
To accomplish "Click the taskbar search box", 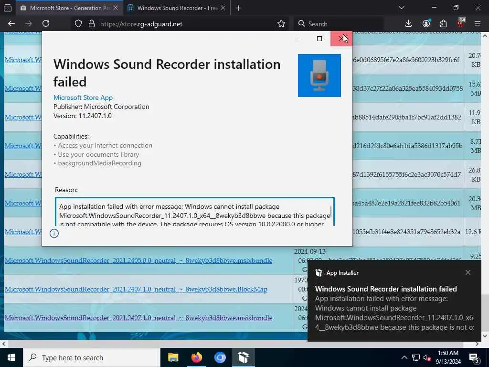I will (91, 357).
